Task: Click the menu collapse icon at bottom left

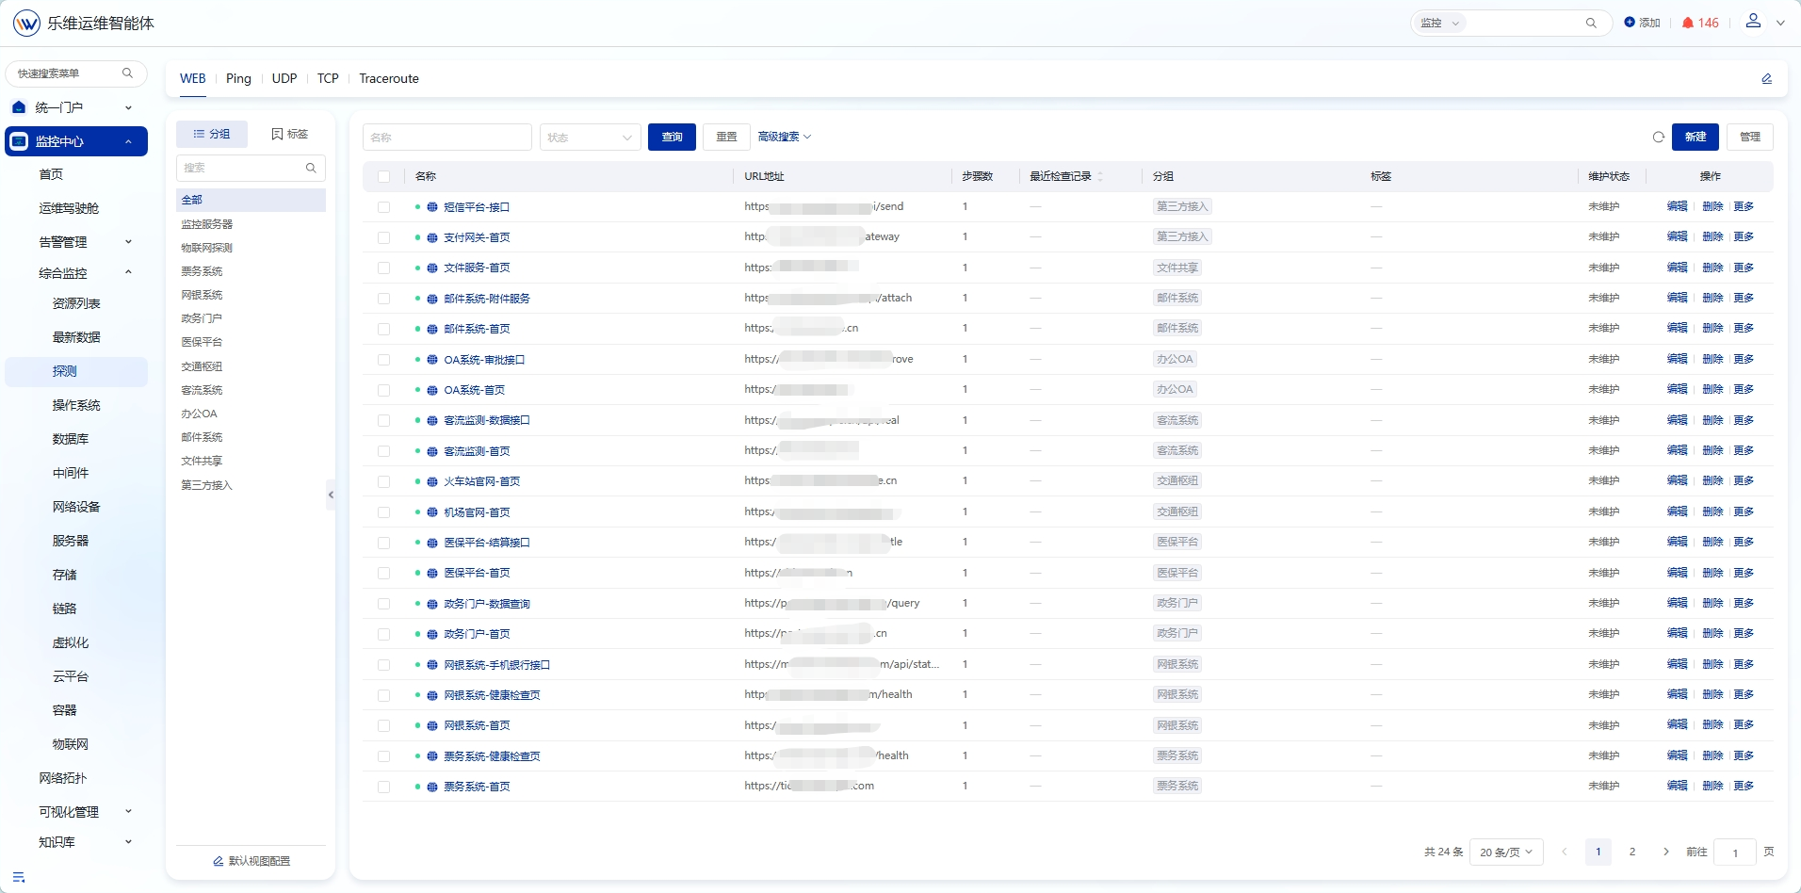Action: coord(19,877)
